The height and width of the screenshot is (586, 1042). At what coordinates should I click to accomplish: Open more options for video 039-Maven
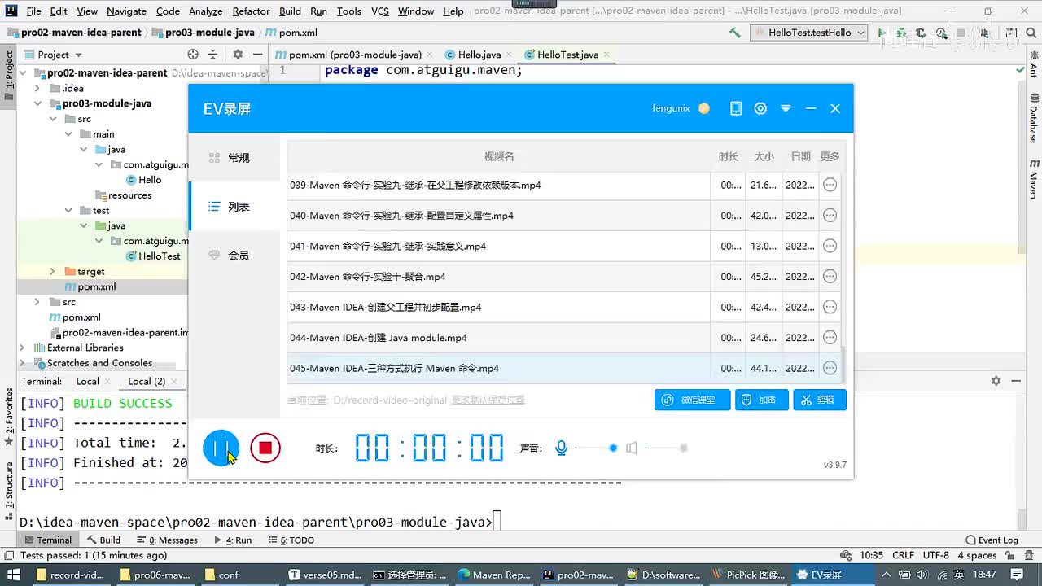(x=830, y=185)
